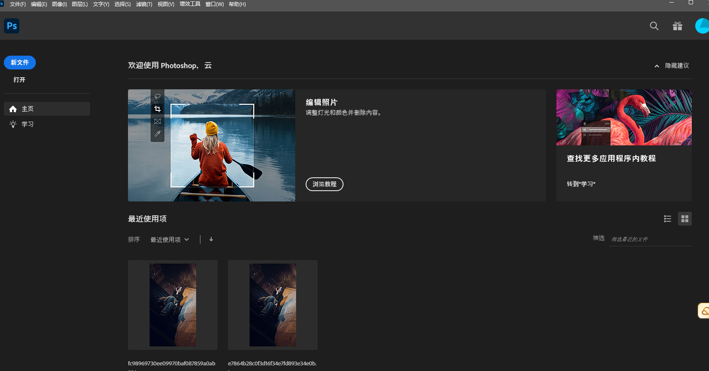This screenshot has height=371, width=709.
Task: Open the 编辑(E) menu
Action: coord(39,4)
